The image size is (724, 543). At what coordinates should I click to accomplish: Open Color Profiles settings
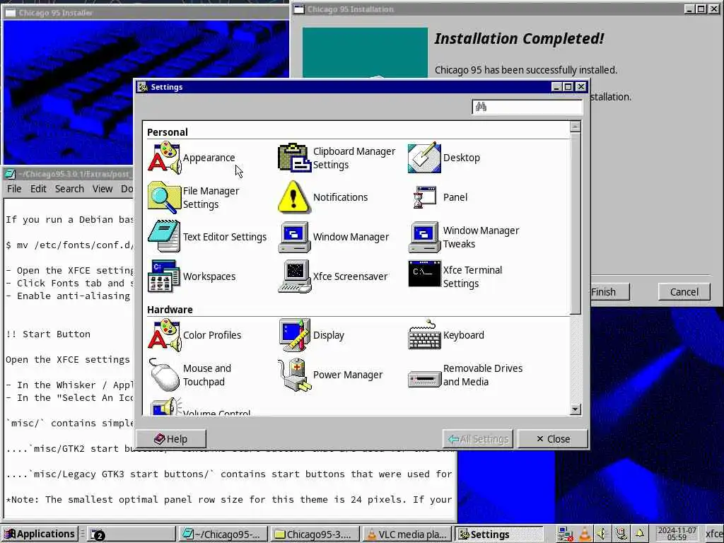[194, 335]
